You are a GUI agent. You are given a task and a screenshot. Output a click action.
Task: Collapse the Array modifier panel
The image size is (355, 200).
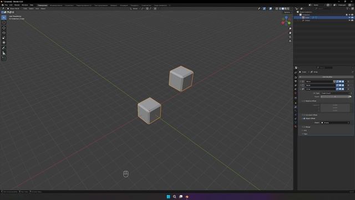tap(301, 89)
